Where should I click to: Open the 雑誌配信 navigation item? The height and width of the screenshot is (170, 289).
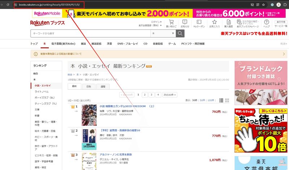pyautogui.click(x=96, y=44)
